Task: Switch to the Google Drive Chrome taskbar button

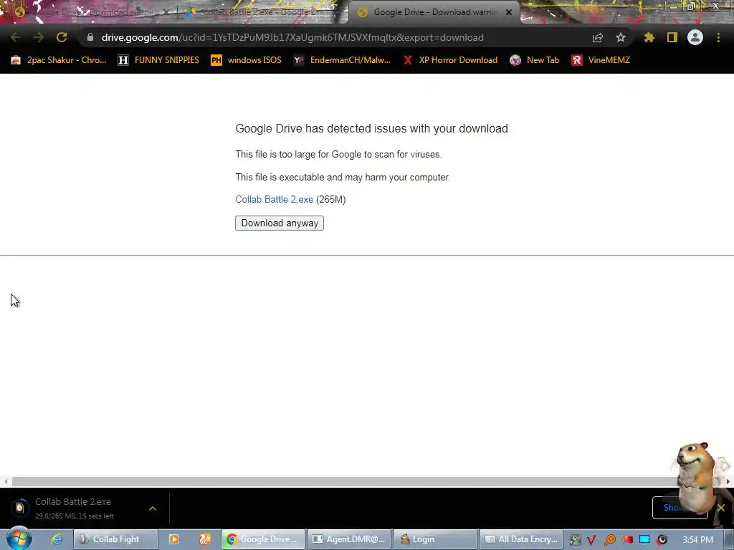Action: (x=263, y=539)
